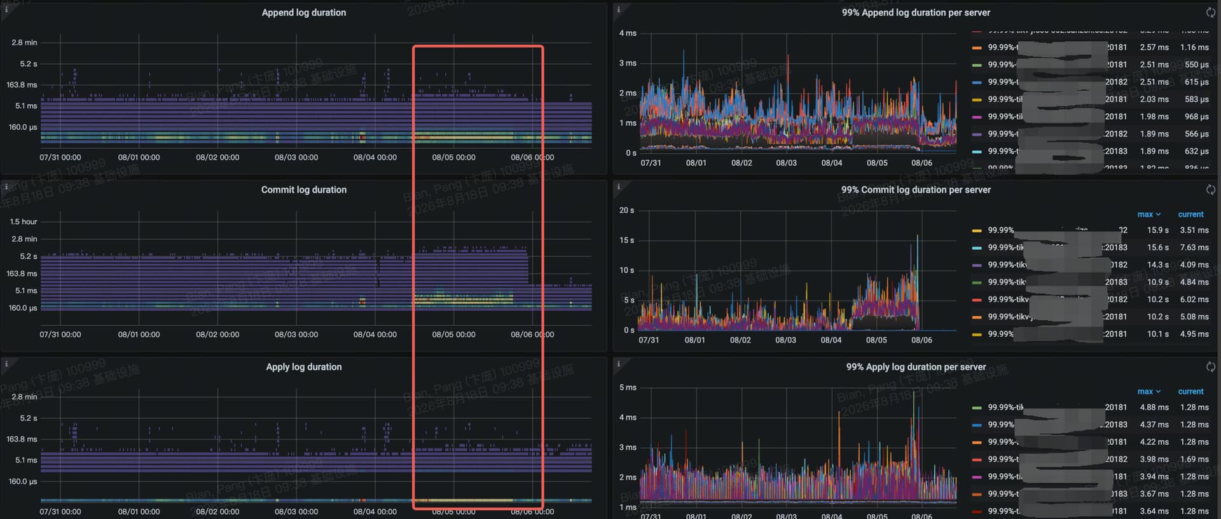Click orange color swatch of 2.57 ms series

click(x=977, y=48)
